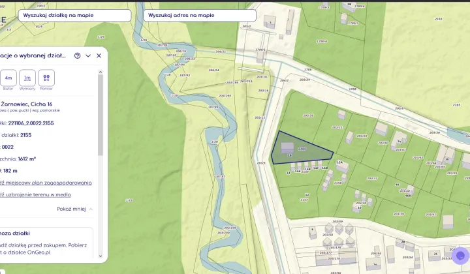
Task: Select parcel '203/22' on the map
Action: click(362, 136)
